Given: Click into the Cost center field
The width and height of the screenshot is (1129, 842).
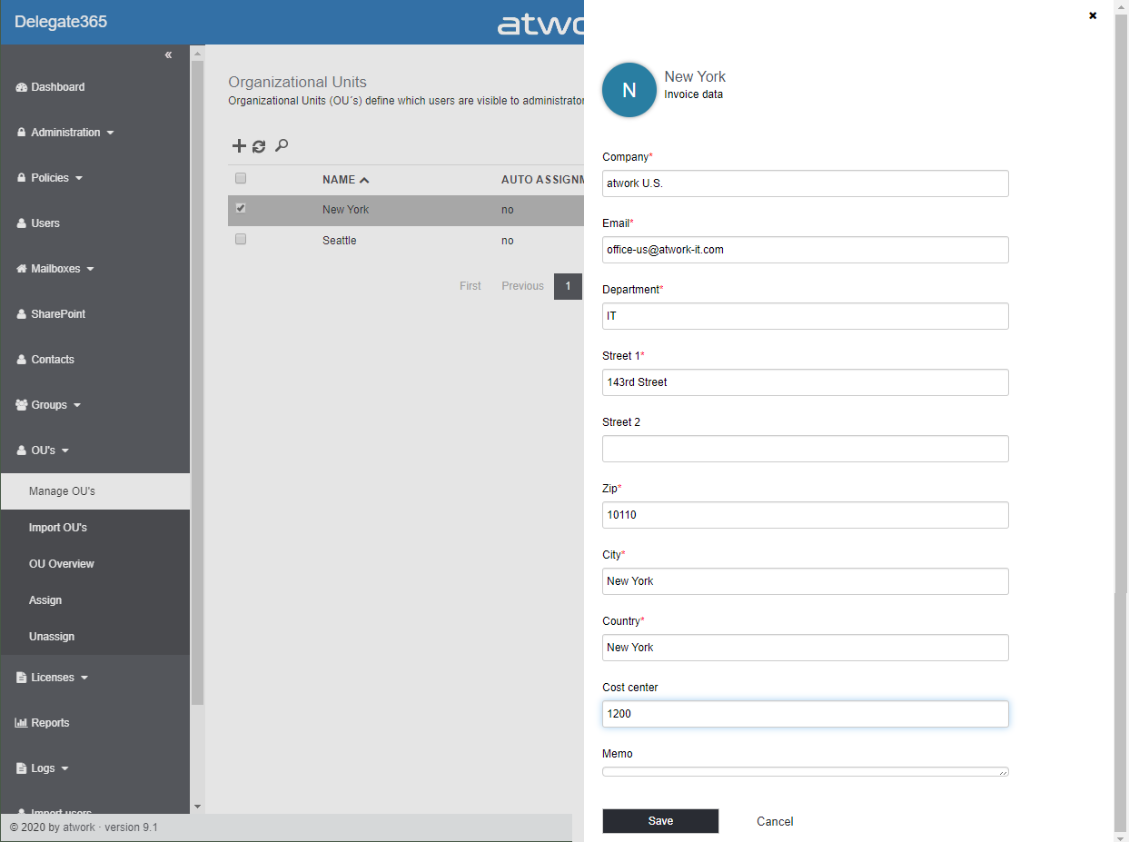Looking at the screenshot, I should [x=806, y=714].
